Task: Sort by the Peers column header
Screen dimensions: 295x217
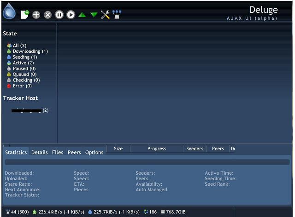Action: pyautogui.click(x=218, y=148)
